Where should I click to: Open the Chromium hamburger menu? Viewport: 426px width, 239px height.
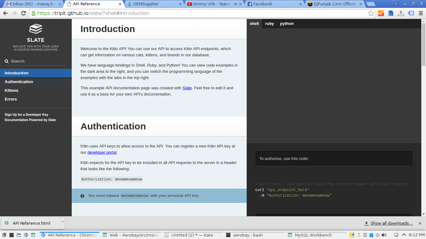[420, 13]
